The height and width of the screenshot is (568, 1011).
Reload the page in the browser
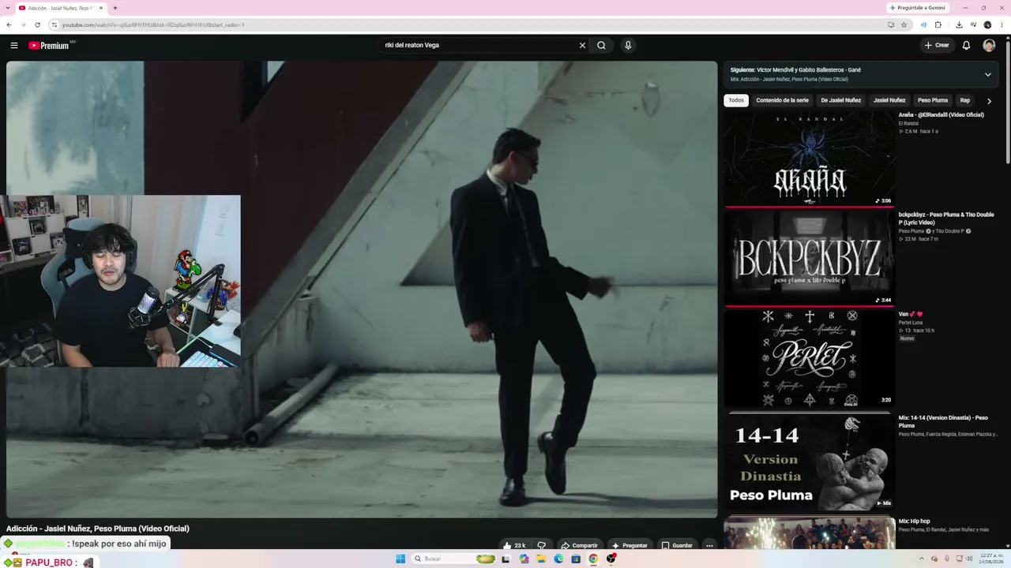point(37,24)
